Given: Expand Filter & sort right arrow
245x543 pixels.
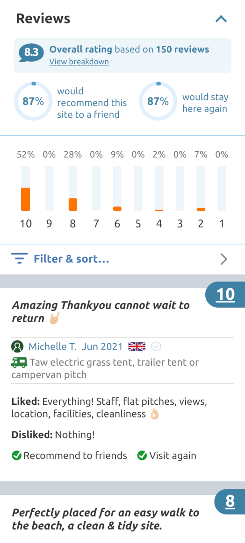Looking at the screenshot, I should point(224,259).
